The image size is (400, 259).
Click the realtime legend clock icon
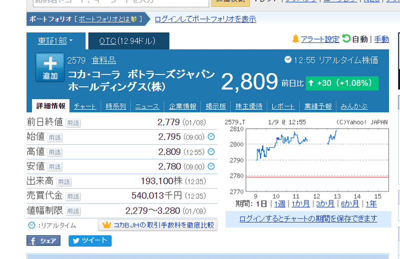(31, 226)
